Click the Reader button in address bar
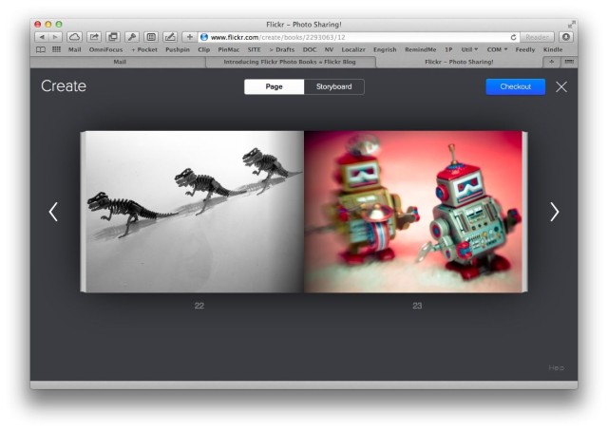This screenshot has height=431, width=608. [x=538, y=36]
